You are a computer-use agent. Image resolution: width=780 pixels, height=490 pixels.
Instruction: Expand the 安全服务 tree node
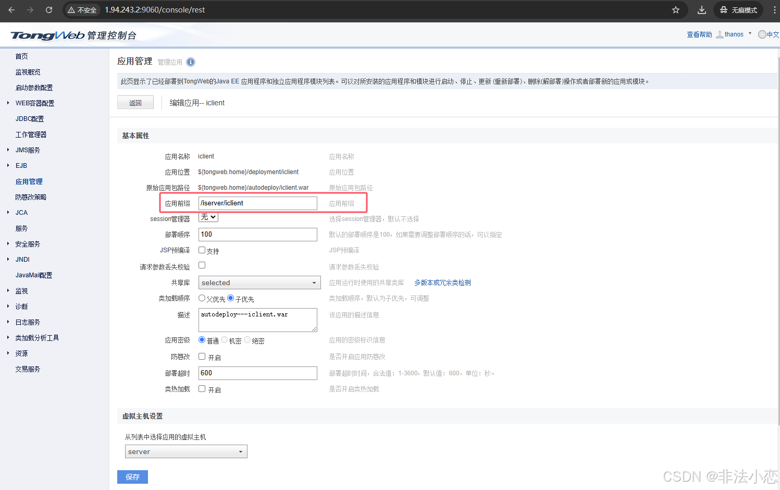tap(8, 244)
